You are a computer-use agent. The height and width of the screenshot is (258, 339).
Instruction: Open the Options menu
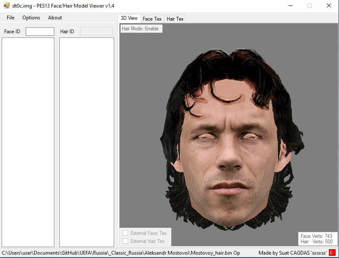pos(31,18)
